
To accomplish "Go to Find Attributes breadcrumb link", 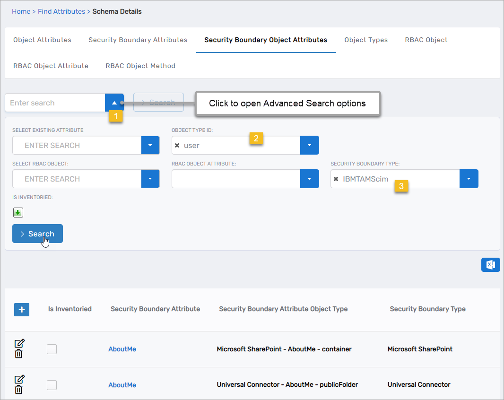I will [x=61, y=11].
